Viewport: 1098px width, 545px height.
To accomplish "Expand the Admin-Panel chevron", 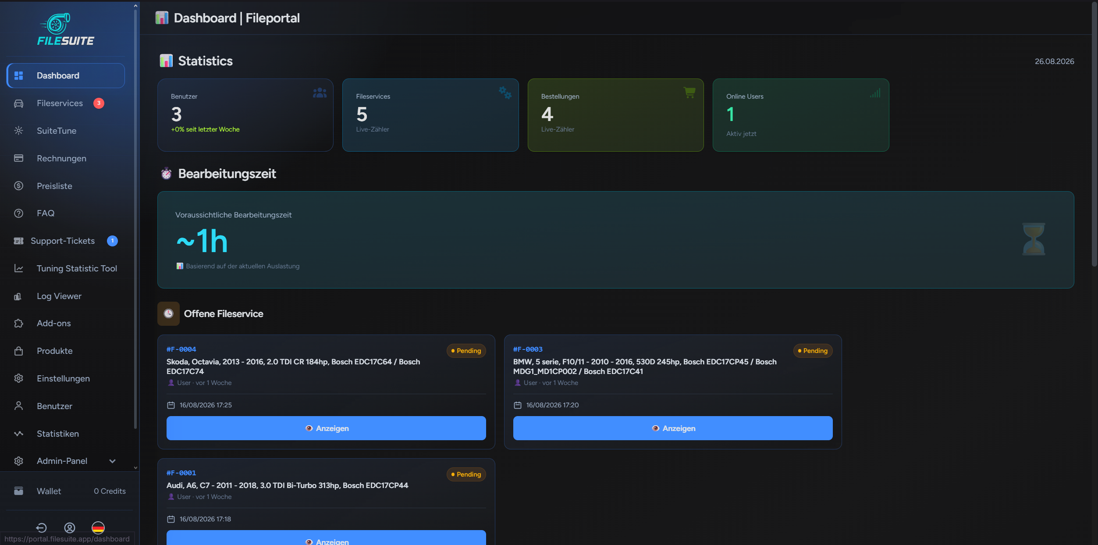I will pyautogui.click(x=112, y=461).
